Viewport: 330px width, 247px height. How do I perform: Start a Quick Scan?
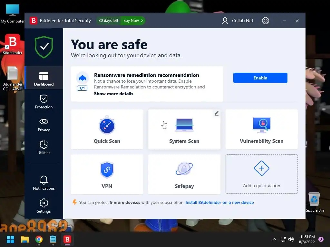click(x=107, y=129)
